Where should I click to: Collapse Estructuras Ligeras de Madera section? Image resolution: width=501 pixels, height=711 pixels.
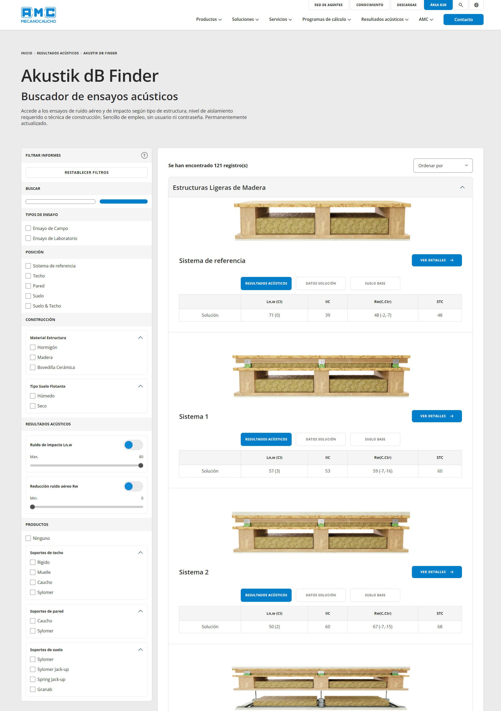[462, 187]
